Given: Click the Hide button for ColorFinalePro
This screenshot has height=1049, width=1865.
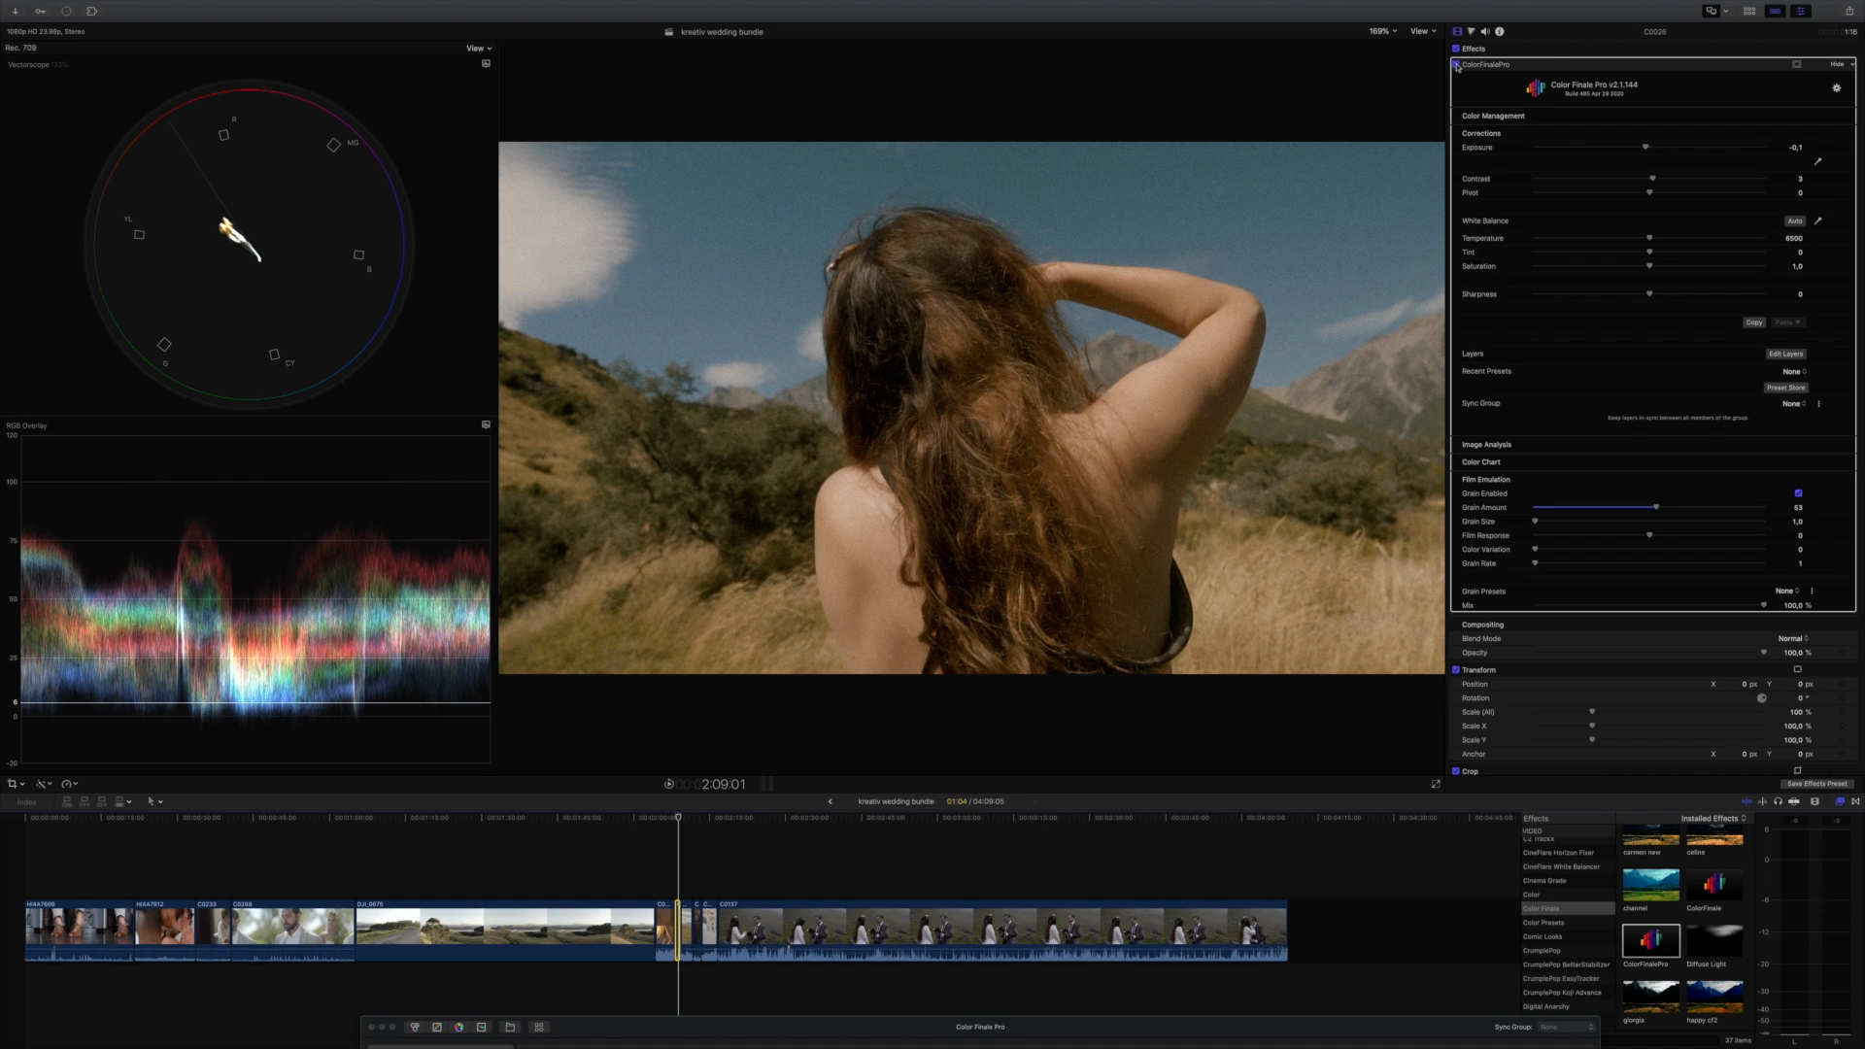Looking at the screenshot, I should 1837,64.
